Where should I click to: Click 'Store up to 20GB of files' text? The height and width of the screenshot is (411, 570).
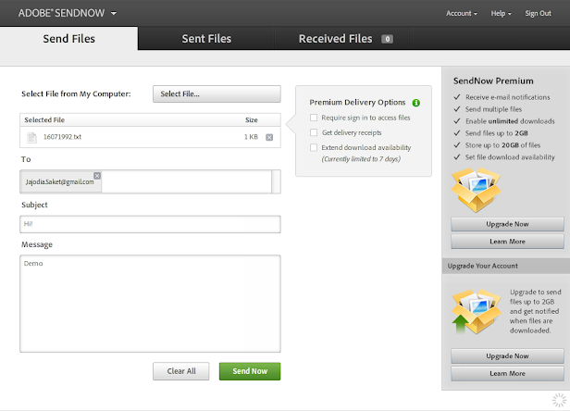pyautogui.click(x=502, y=145)
